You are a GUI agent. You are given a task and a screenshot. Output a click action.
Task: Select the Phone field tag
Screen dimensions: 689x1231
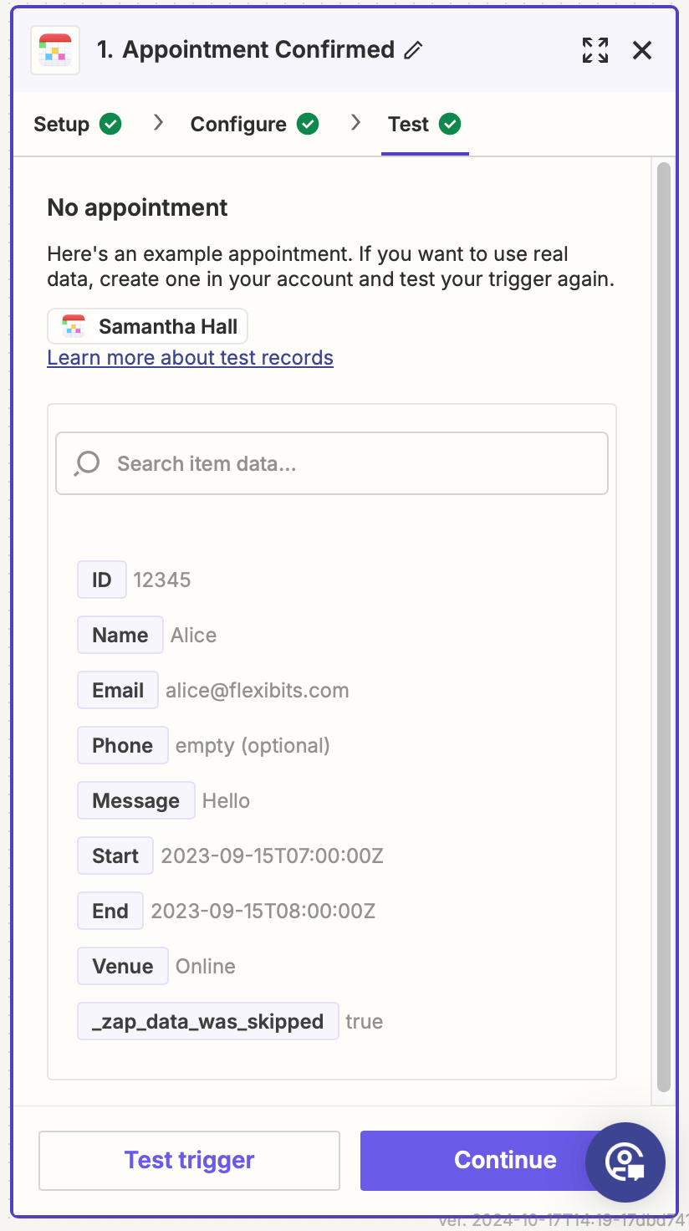click(123, 745)
